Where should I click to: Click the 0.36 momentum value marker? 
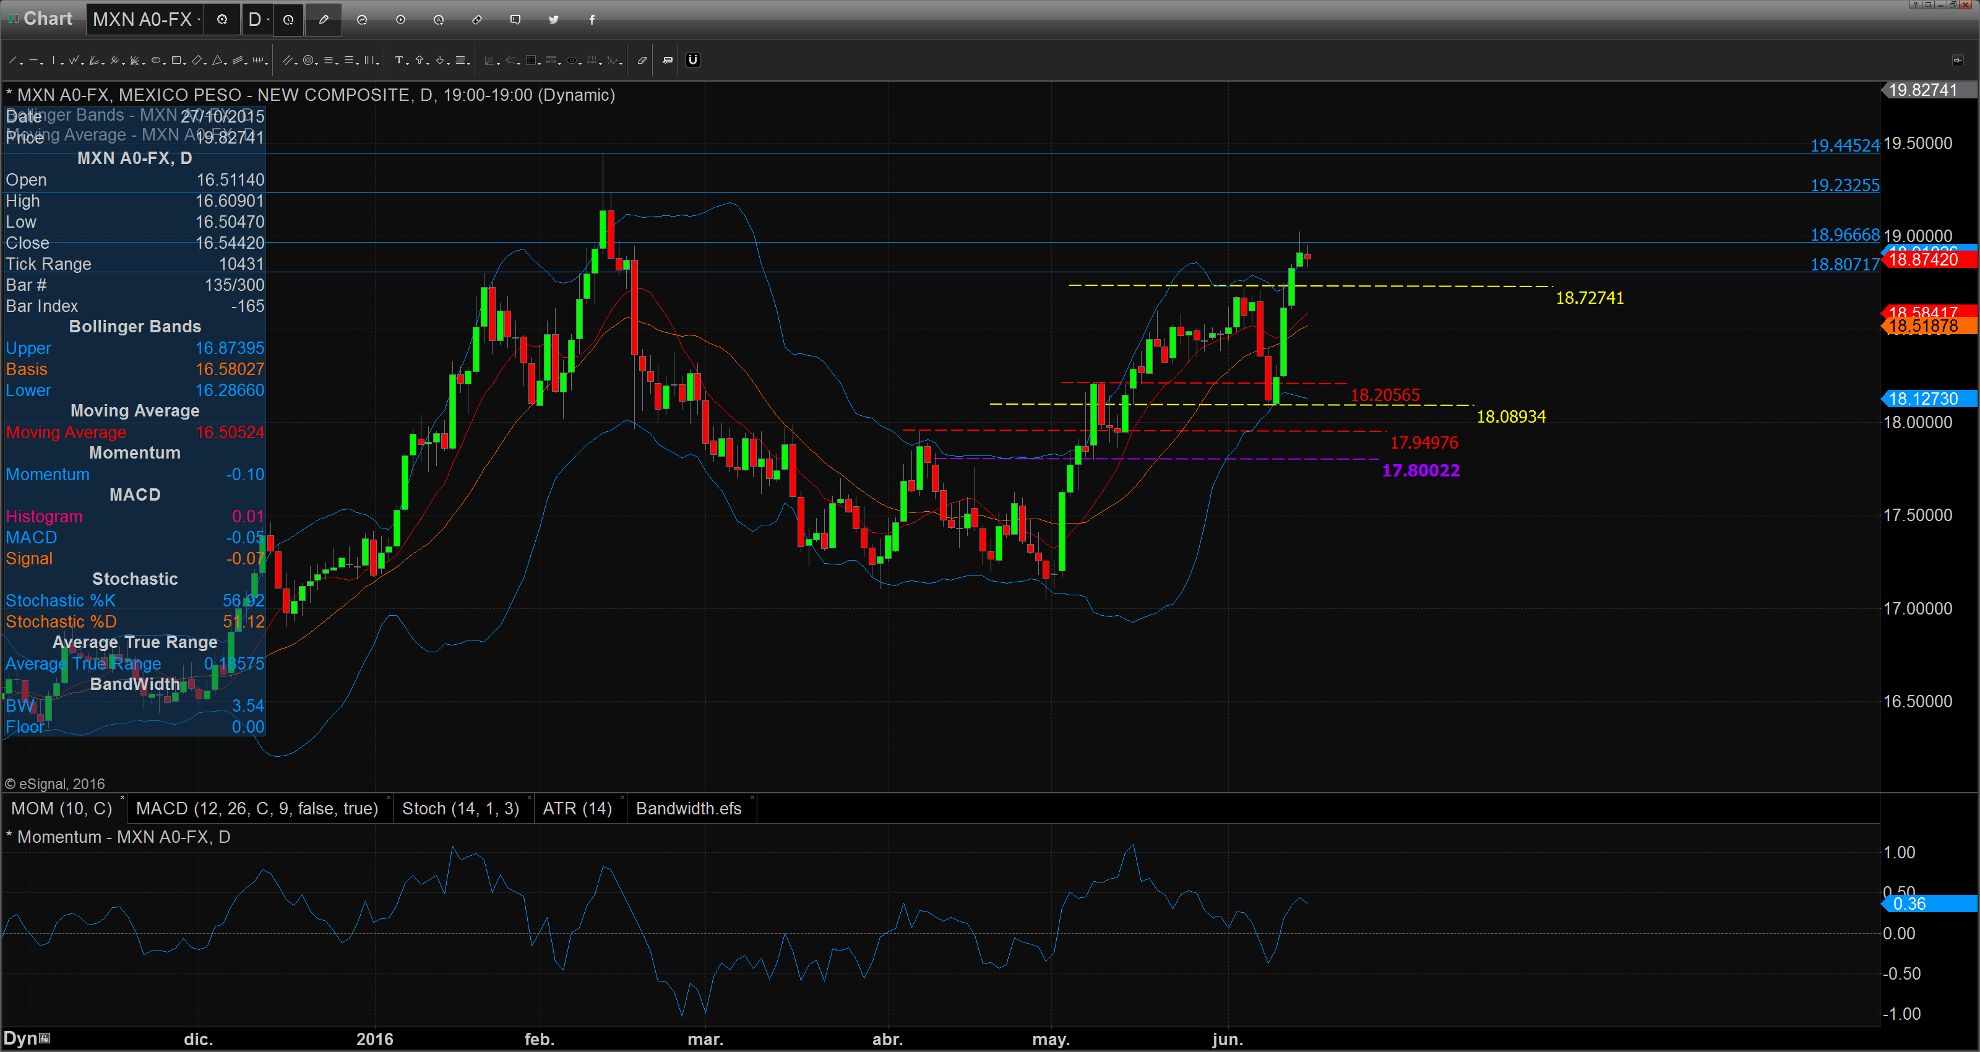click(x=1929, y=903)
